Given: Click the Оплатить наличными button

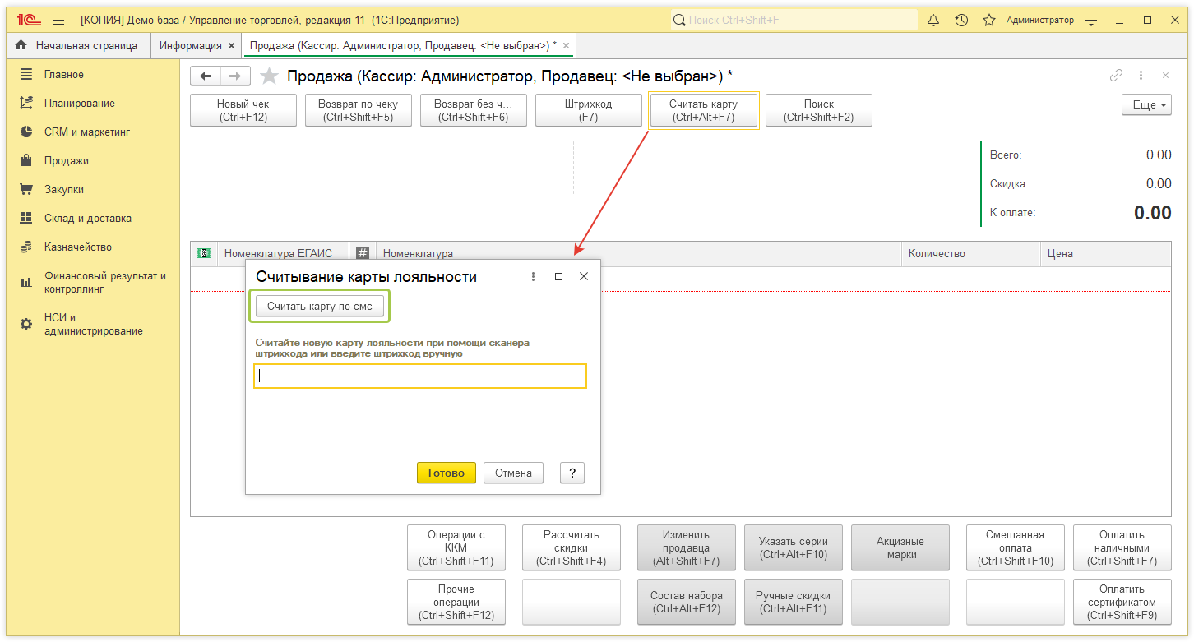Looking at the screenshot, I should coord(1122,548).
